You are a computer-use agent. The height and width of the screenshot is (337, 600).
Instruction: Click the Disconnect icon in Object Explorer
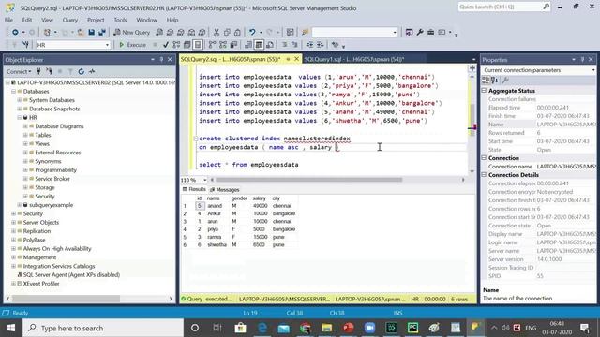(49, 71)
